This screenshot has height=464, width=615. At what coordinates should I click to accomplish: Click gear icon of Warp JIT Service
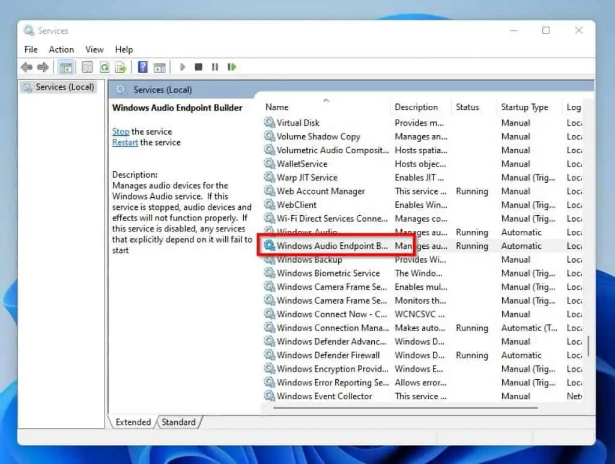coord(270,177)
